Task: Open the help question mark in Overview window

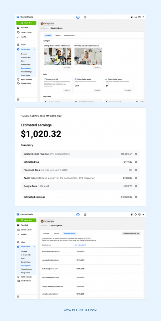Action: point(139,17)
